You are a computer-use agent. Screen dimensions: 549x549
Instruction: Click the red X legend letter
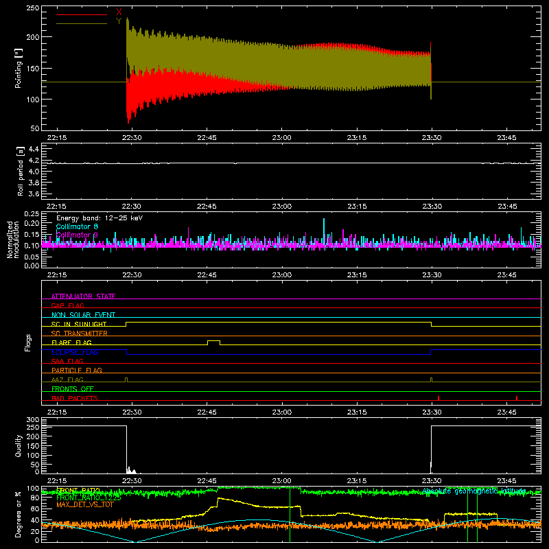pyautogui.click(x=119, y=12)
